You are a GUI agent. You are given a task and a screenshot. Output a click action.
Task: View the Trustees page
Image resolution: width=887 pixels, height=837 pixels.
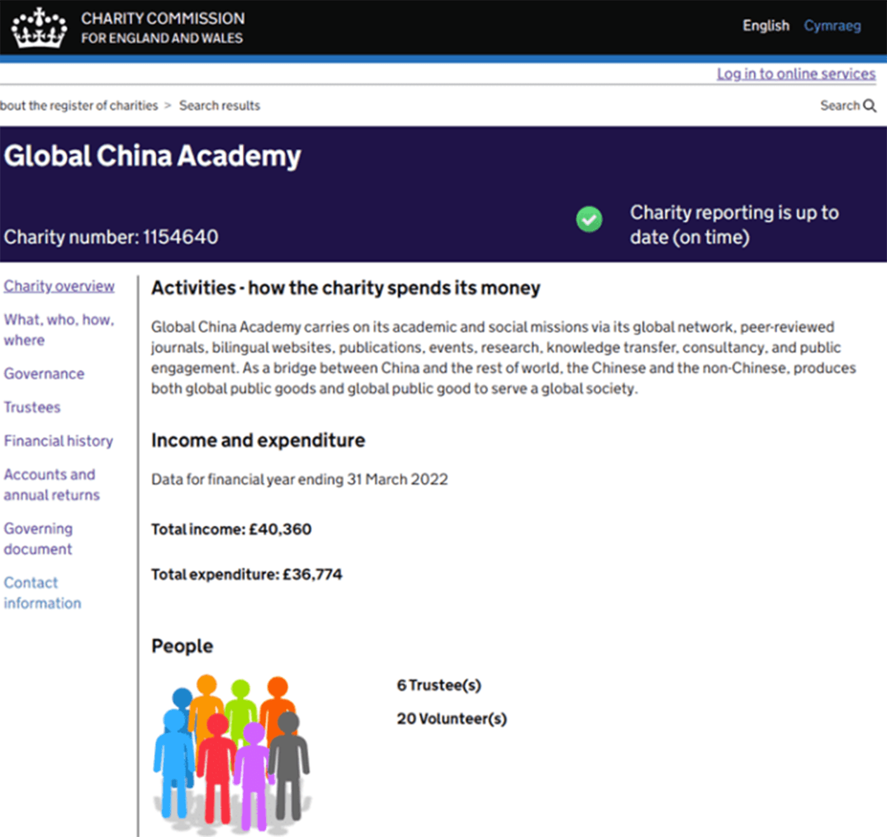click(x=32, y=407)
